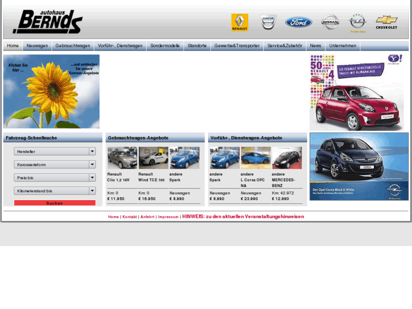412x309 pixels.
Task: Follow the footer Anfahrt link
Action: 147,217
